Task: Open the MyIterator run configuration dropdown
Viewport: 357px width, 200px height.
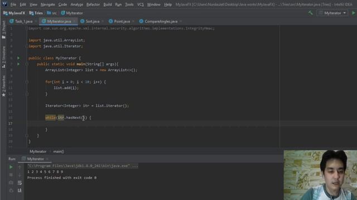Action: click(x=332, y=13)
